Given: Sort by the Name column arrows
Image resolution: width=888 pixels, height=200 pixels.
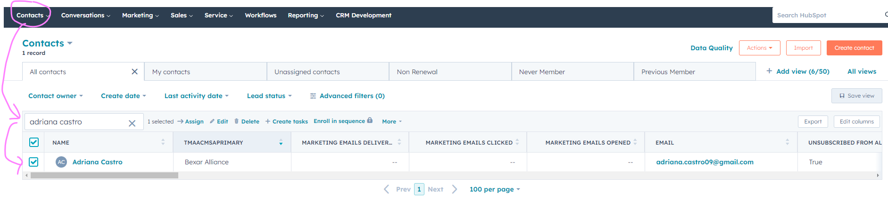Looking at the screenshot, I should pos(163,142).
